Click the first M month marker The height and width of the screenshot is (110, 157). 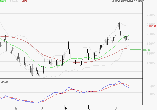click(x=17, y=108)
